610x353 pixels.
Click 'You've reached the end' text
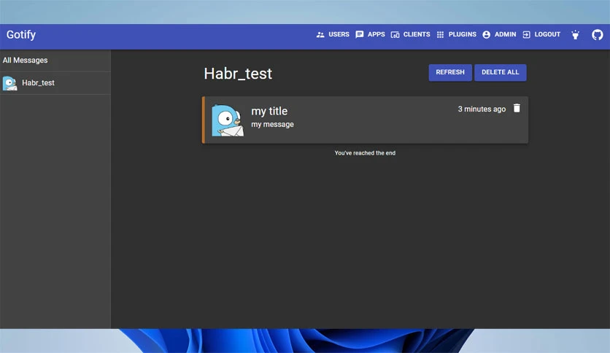tap(365, 153)
